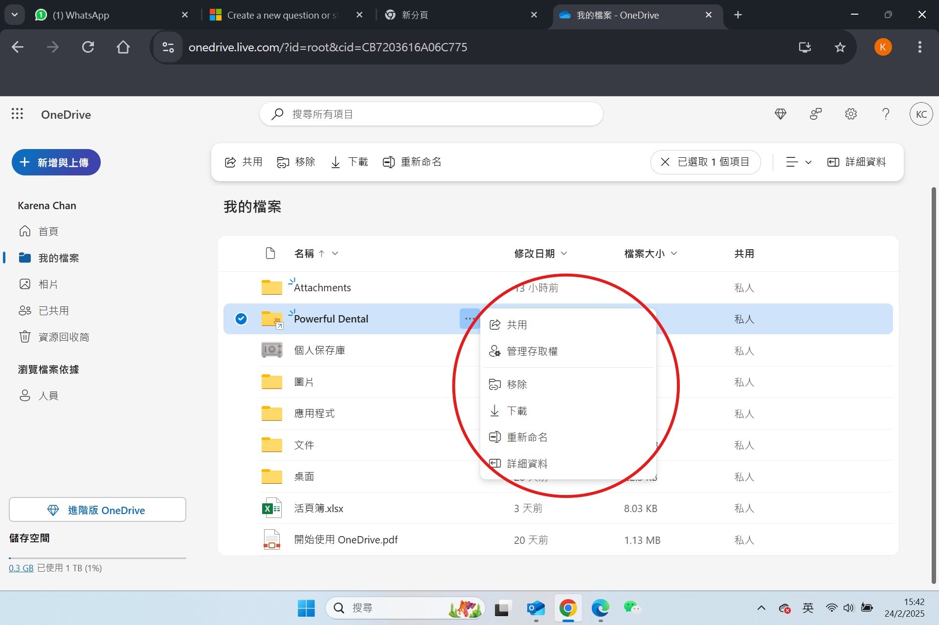The width and height of the screenshot is (939, 625).
Task: Click the KC account avatar
Action: point(921,114)
